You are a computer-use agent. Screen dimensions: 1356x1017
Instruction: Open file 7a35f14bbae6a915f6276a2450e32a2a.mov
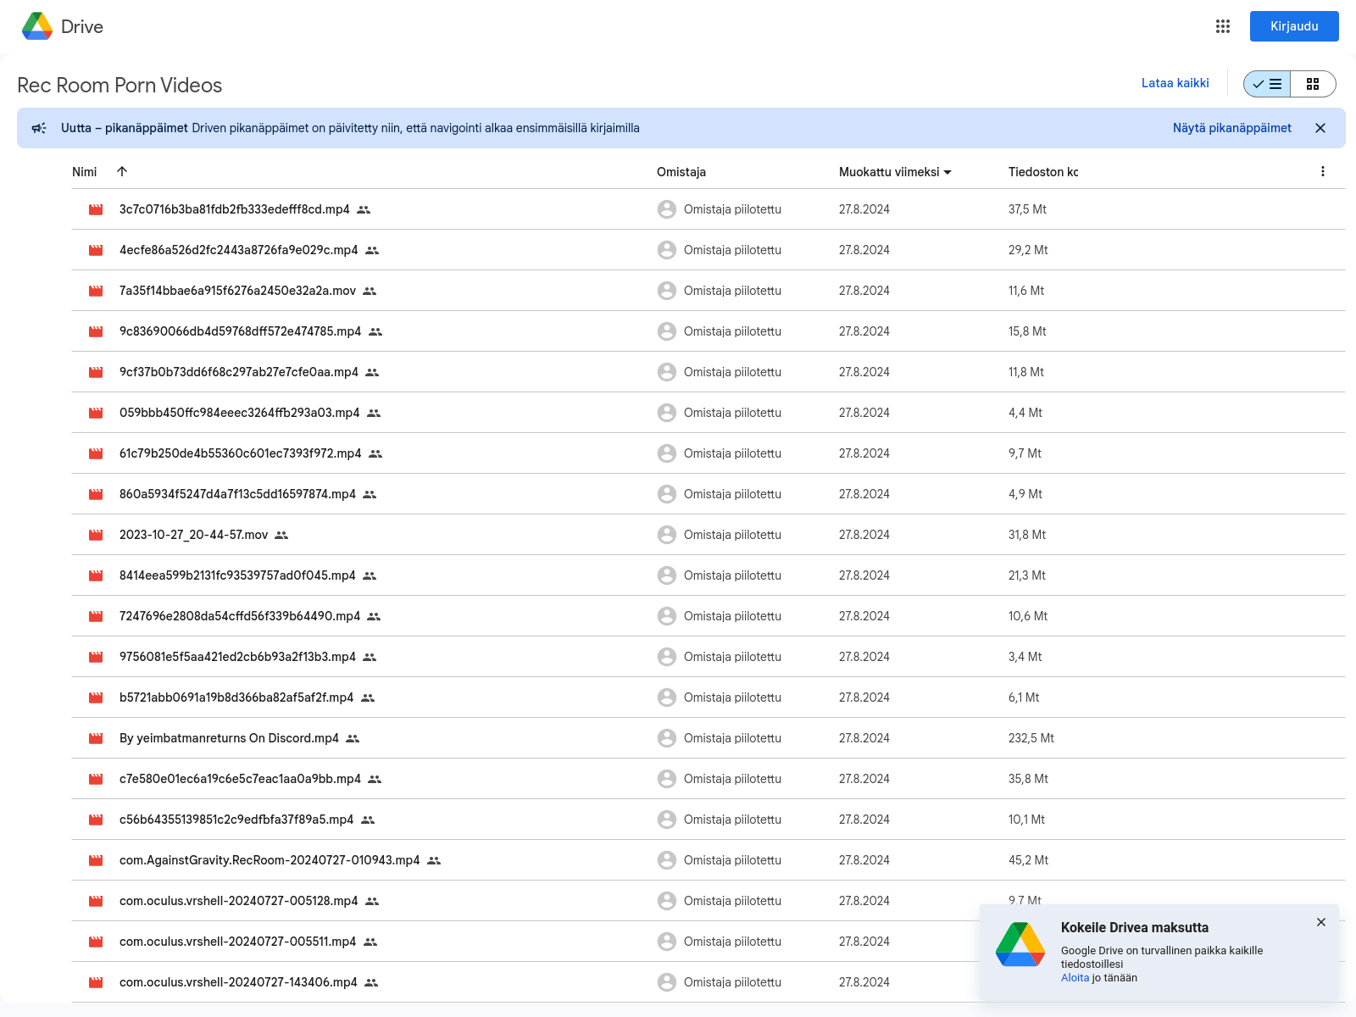[237, 291]
